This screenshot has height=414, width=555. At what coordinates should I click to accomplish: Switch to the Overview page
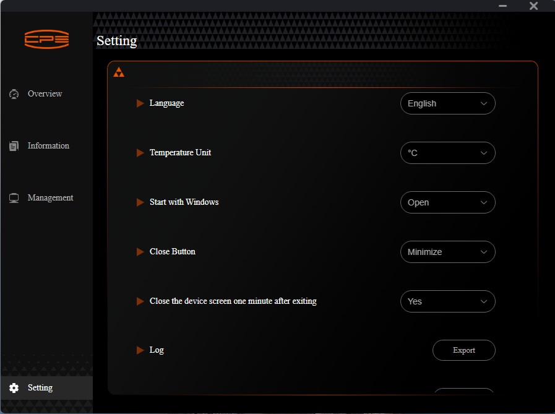[x=45, y=94]
